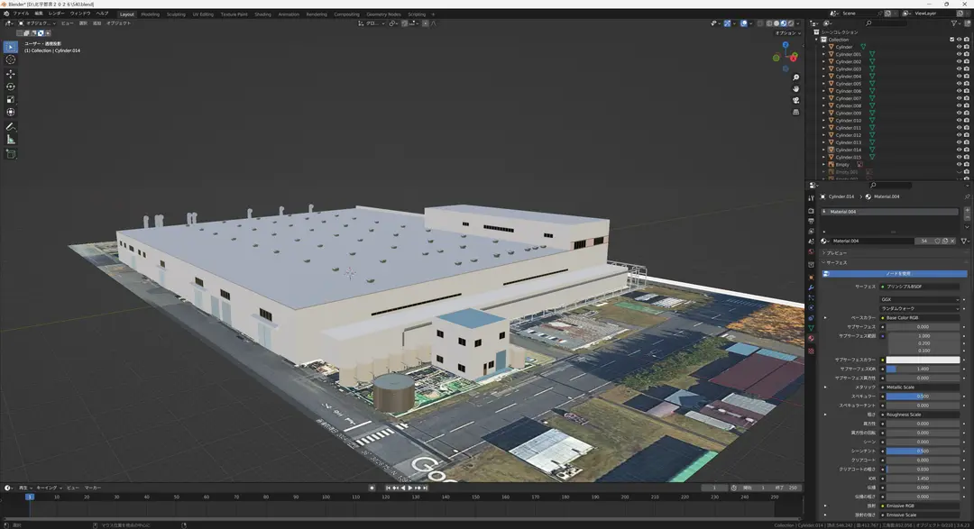Viewport: 974px width, 529px height.
Task: Switch to the Geometry Nodes workspace tab
Action: [x=383, y=14]
